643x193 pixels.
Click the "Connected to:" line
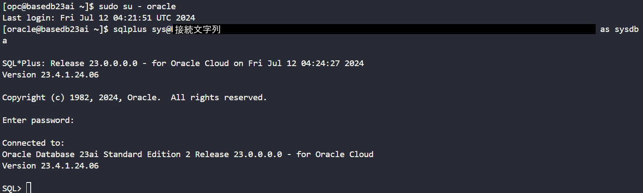(33, 143)
